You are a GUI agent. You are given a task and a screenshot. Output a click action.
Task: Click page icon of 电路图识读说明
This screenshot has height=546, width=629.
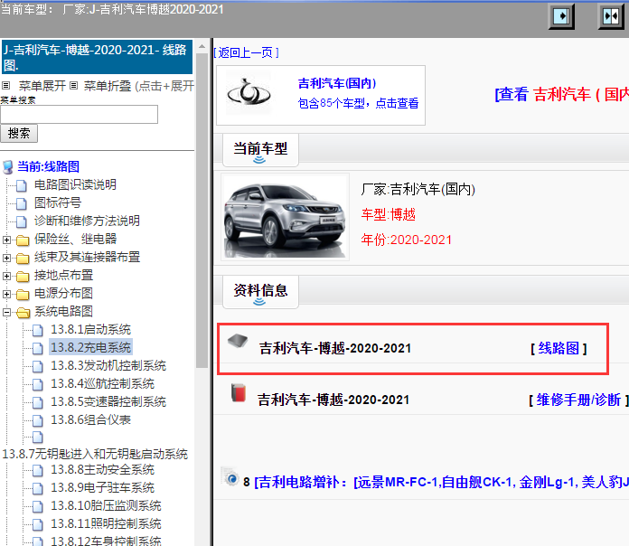(x=22, y=185)
